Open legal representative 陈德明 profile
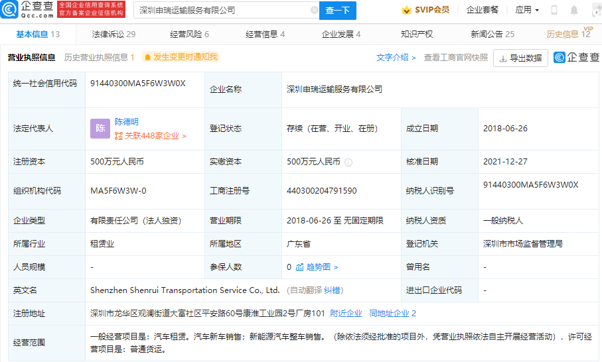Image resolution: width=602 pixels, height=362 pixels. [127, 122]
